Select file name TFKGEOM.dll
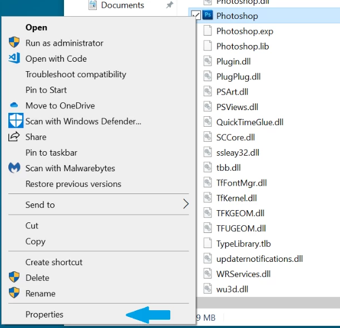The image size is (340, 328). (240, 213)
